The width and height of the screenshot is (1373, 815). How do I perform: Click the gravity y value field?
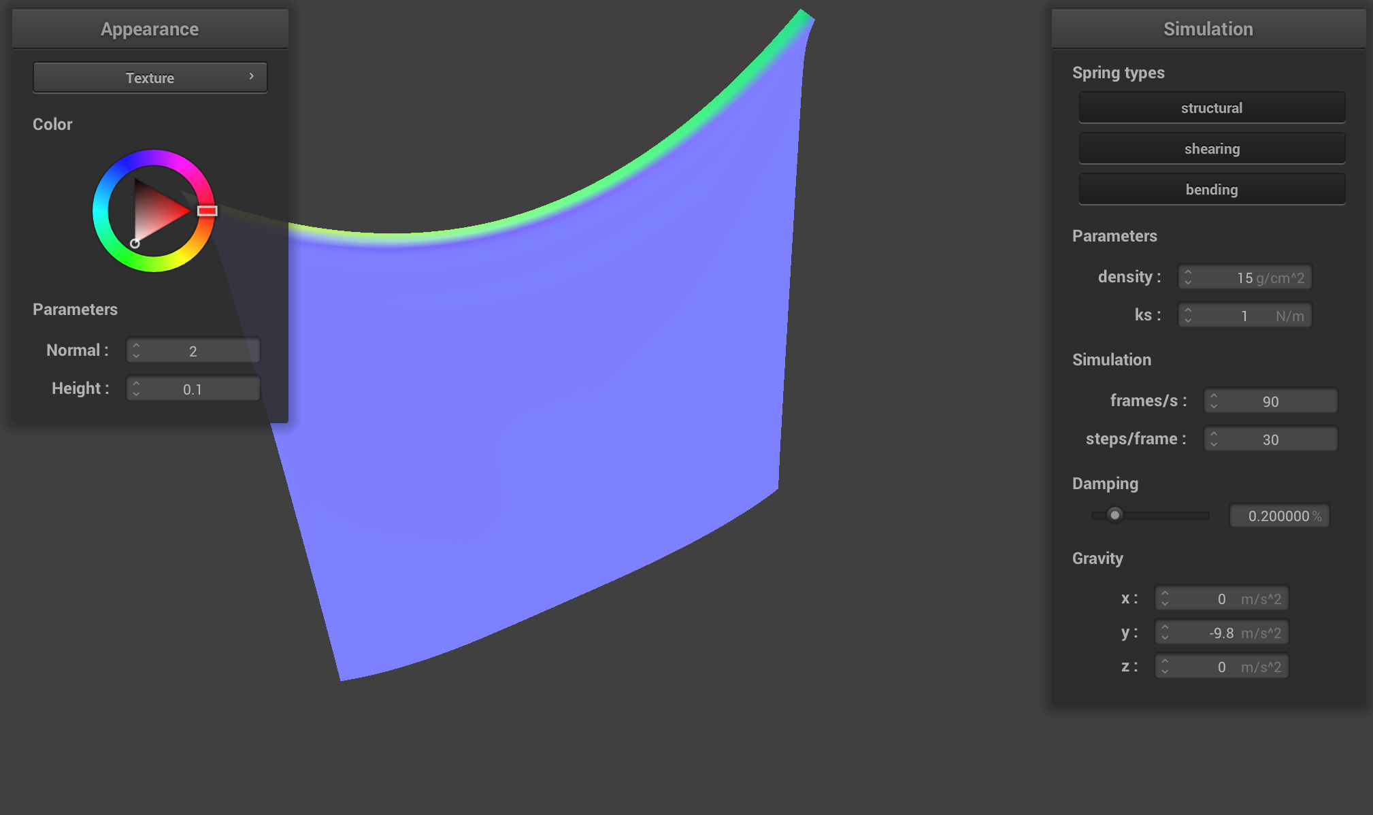[x=1222, y=632]
